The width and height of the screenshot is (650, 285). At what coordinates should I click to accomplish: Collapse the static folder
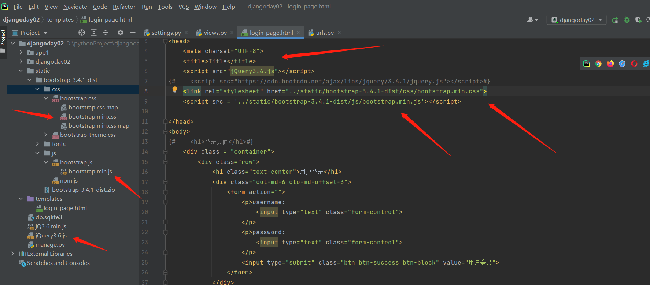tap(21, 71)
